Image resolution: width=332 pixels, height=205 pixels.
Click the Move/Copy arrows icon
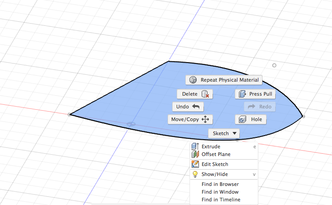[205, 119]
